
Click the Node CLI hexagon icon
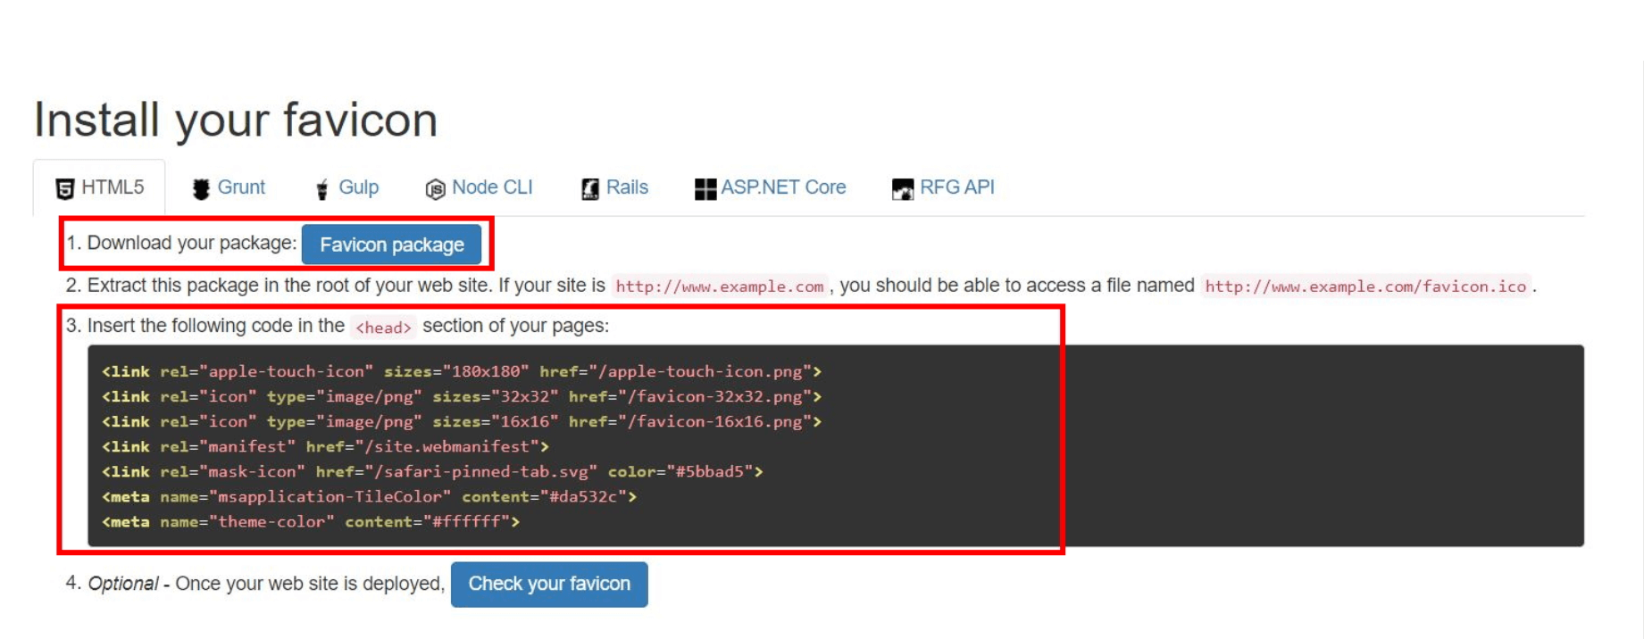coord(435,188)
